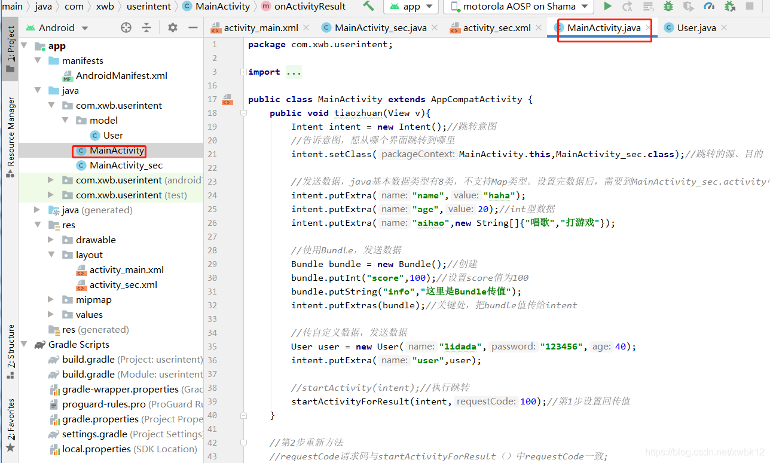This screenshot has width=770, height=463.
Task: Click related XML file gutter icon on line 17
Action: point(227,99)
